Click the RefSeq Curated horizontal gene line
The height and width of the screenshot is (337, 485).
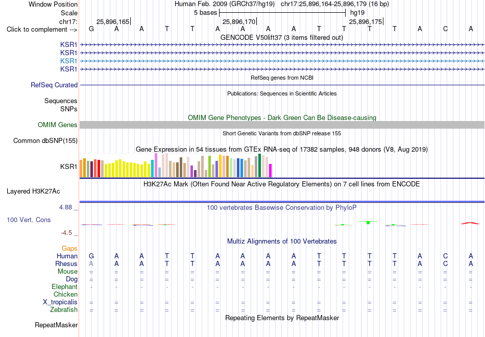(282, 85)
